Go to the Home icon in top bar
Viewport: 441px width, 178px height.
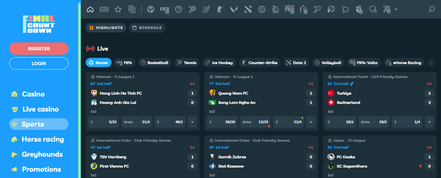coord(90,9)
